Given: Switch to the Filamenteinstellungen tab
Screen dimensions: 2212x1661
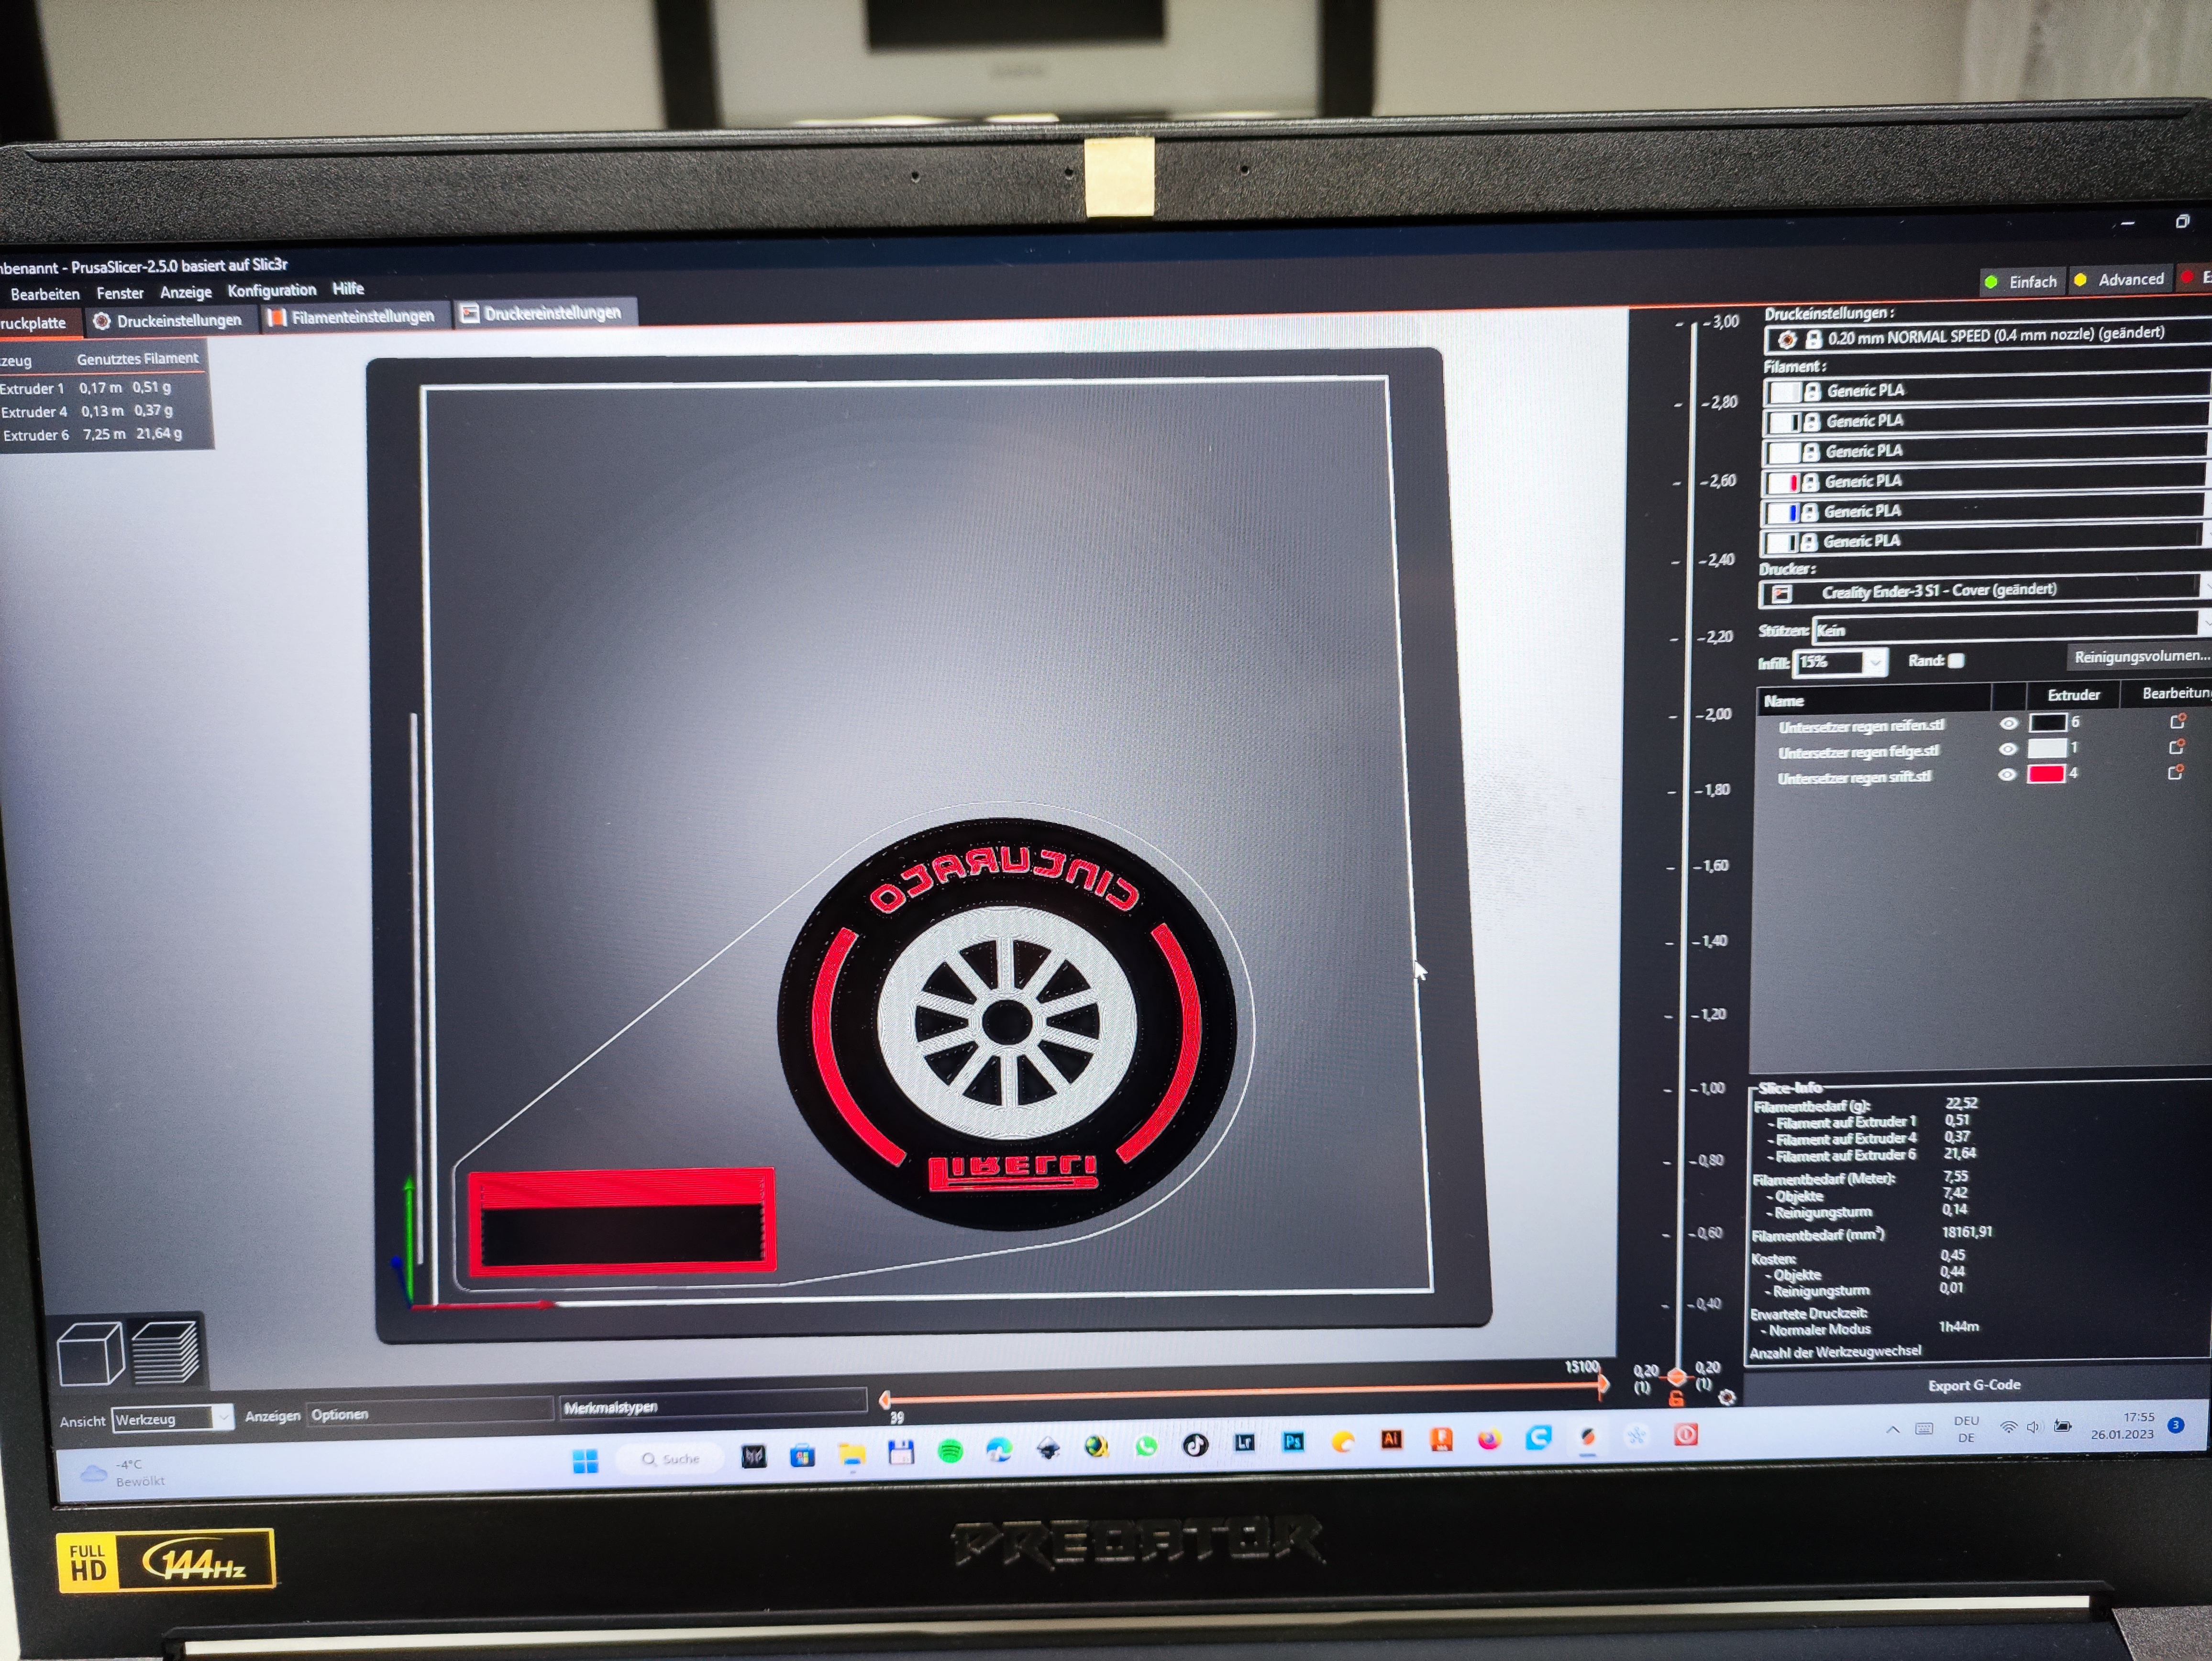Looking at the screenshot, I should tap(351, 317).
